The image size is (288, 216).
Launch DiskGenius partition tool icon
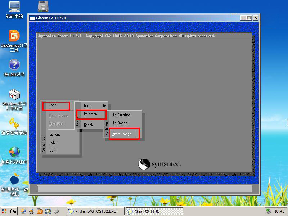pyautogui.click(x=14, y=41)
